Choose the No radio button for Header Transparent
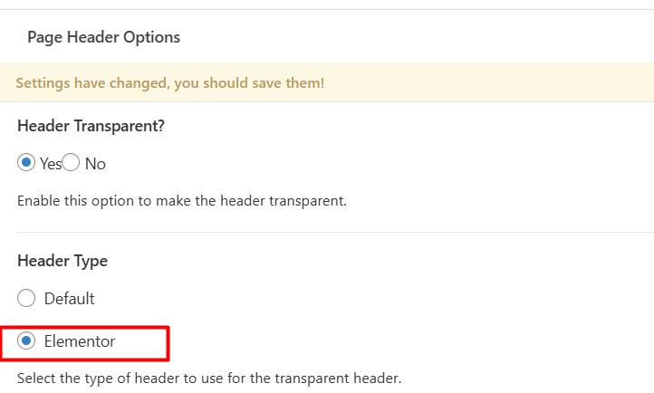This screenshot has height=393, width=654. (x=71, y=163)
